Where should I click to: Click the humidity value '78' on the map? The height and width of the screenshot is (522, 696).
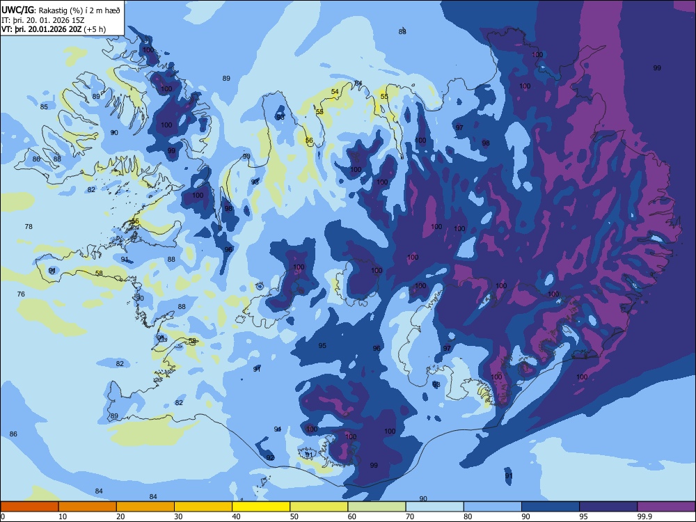point(29,226)
